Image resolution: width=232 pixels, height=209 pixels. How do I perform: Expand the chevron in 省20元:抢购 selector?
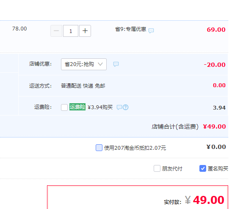[100, 64]
